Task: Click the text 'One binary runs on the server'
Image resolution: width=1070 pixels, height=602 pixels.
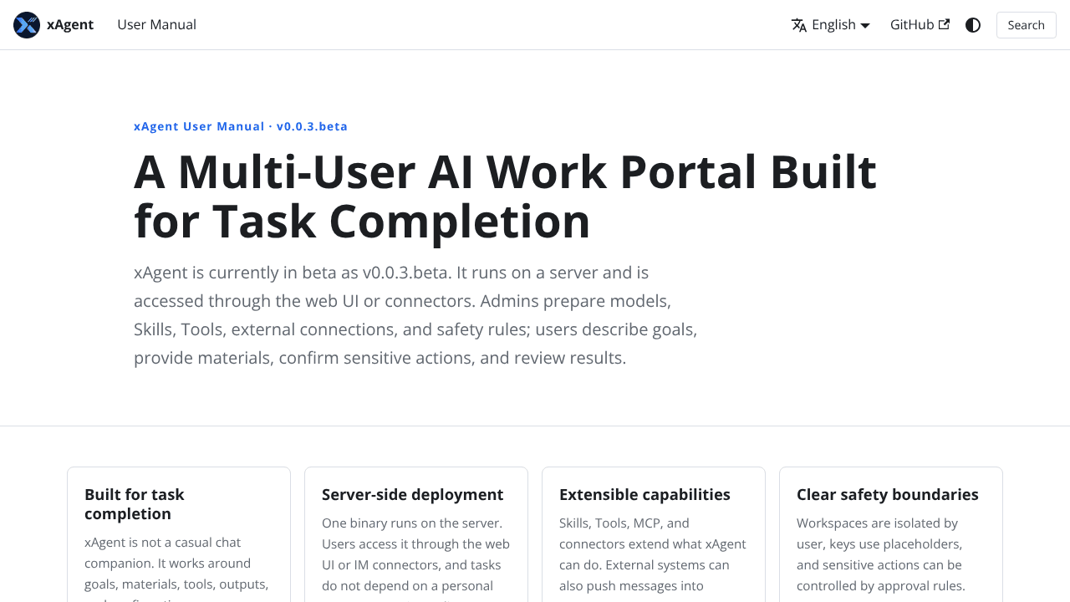Action: tap(412, 523)
